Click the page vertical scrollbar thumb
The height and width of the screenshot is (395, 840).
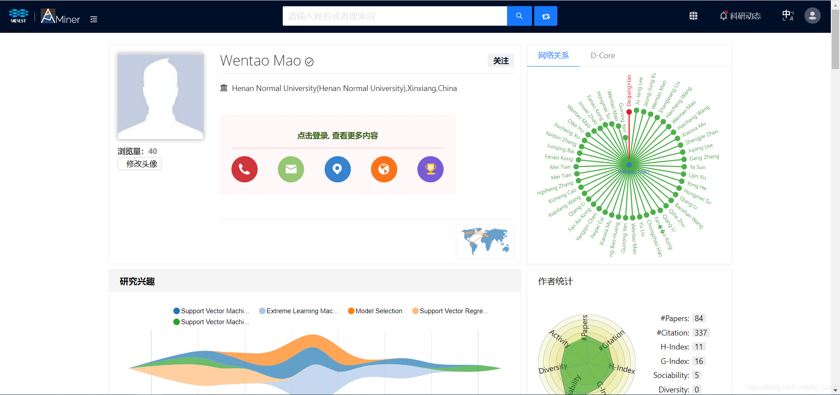point(835,39)
